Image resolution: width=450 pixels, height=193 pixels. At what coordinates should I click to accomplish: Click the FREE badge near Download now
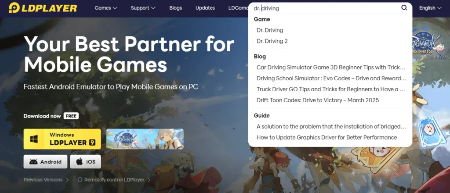(x=71, y=116)
